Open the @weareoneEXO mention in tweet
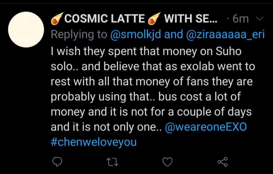Image resolution: width=273 pixels, height=174 pixels. (x=206, y=127)
